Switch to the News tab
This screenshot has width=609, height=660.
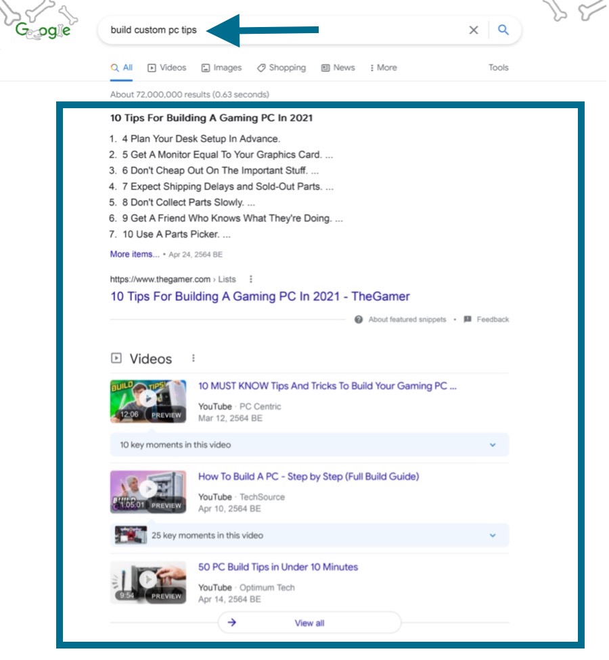coord(338,68)
